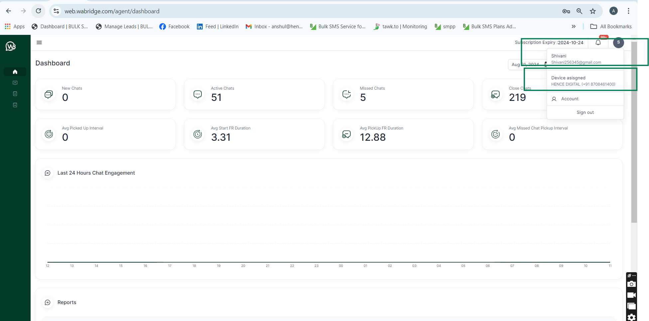This screenshot has height=321, width=649.
Task: Click the Reports section icon
Action: click(48, 302)
